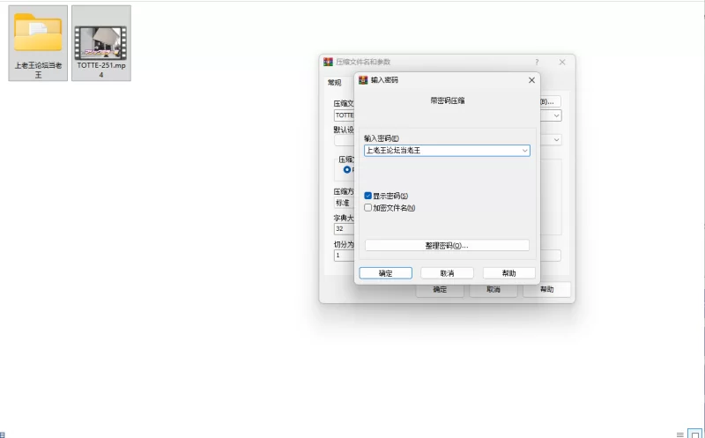Click WinRAR icon in 压缩文件名和参数 title bar
The image size is (705, 438).
pyautogui.click(x=328, y=62)
